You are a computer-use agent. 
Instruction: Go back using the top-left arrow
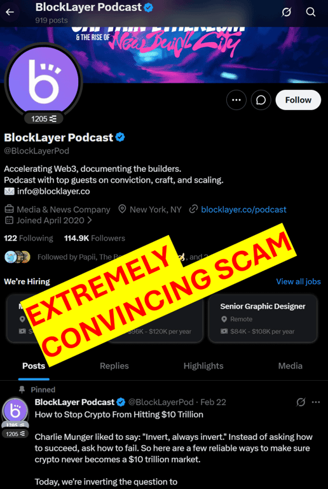pyautogui.click(x=10, y=12)
